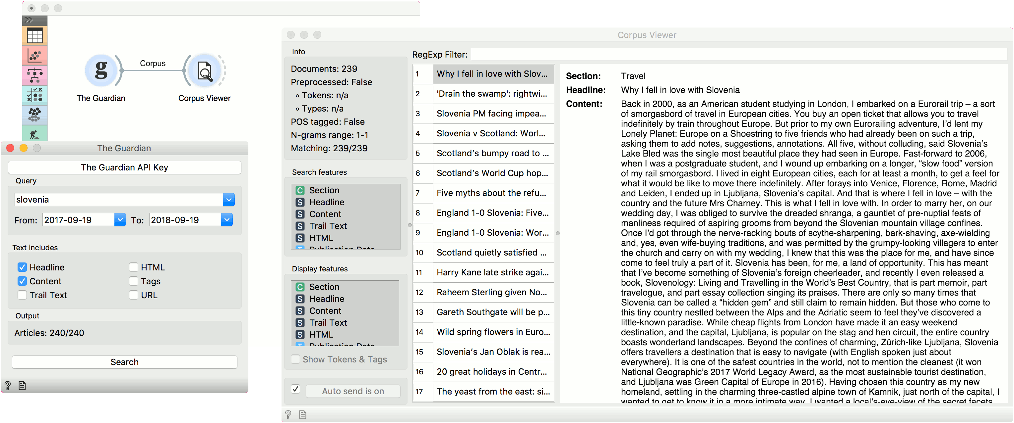1014x423 pixels.
Task: Click the Auto send is on button
Action: [353, 391]
